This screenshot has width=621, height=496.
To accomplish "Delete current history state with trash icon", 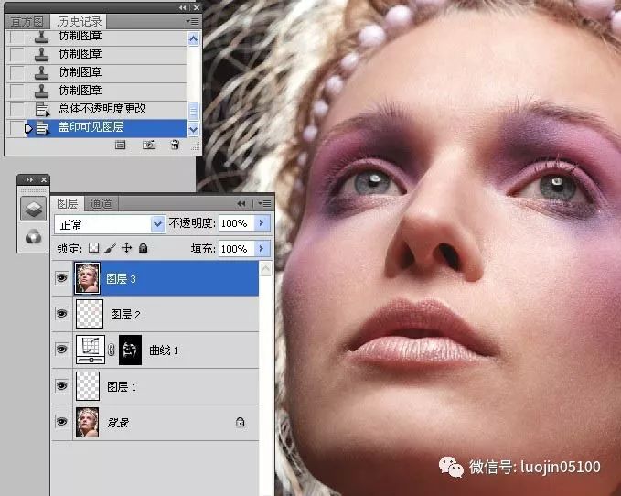I will [175, 145].
